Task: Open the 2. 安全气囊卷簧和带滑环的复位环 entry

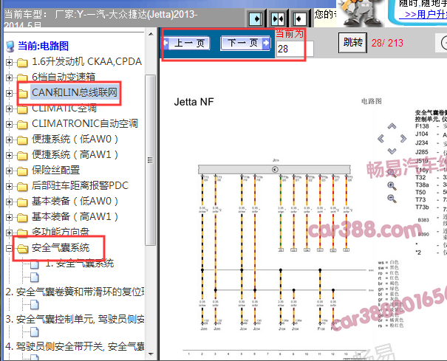Action: [75, 292]
